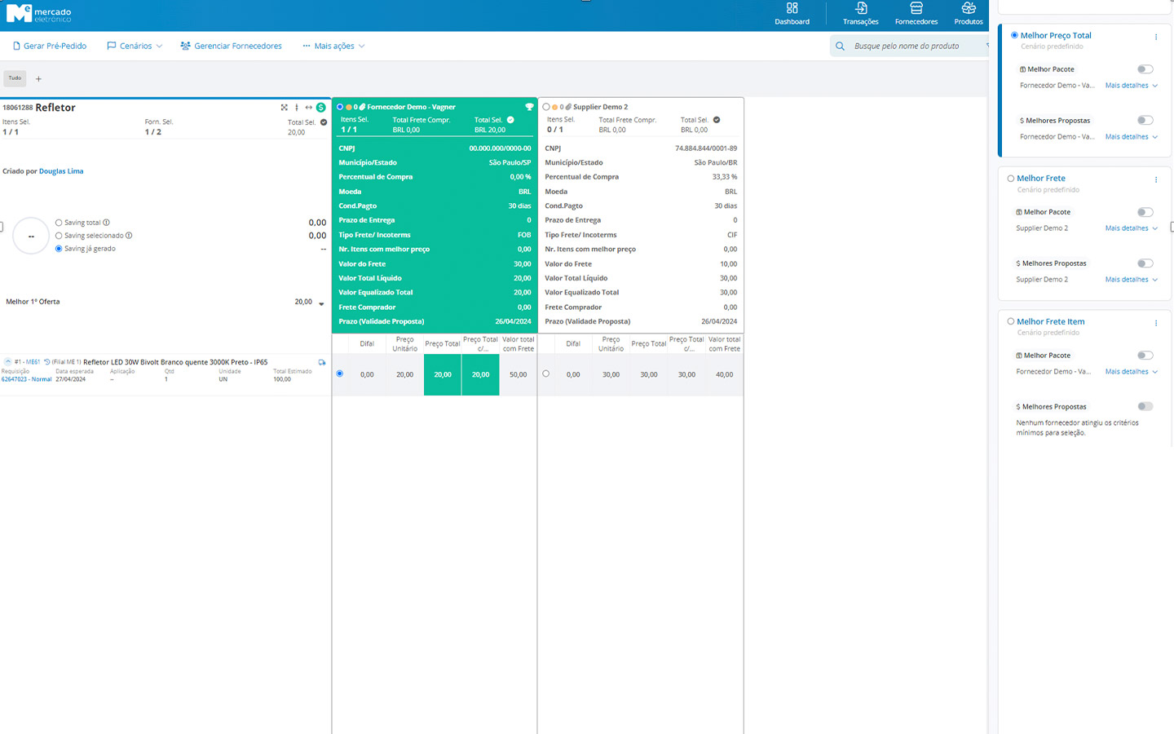Enable Melhores Propostas switch under Melhor Frete

[1145, 263]
